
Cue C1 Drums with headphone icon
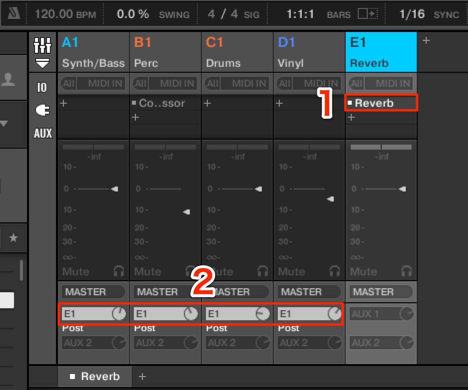coord(262,271)
